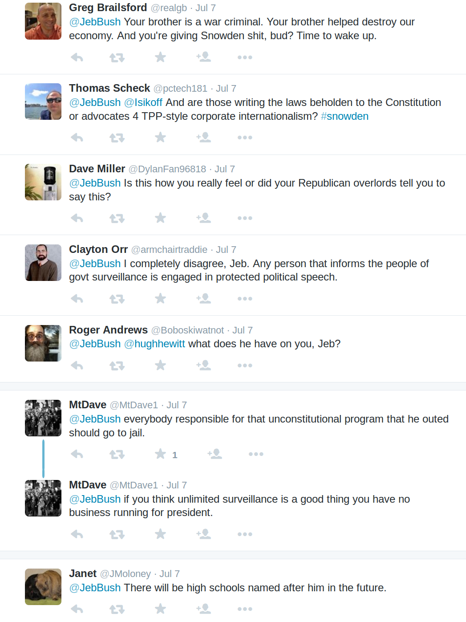Retweet Thomas Scheck's tweet

point(117,138)
